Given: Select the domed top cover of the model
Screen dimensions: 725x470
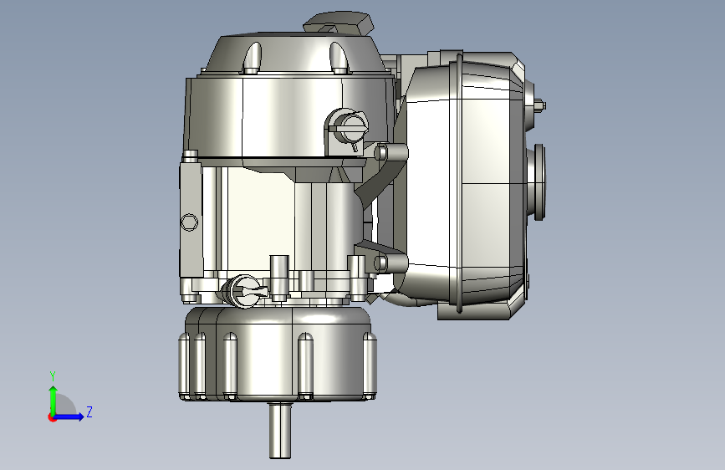Looking at the screenshot, I should click(296, 54).
